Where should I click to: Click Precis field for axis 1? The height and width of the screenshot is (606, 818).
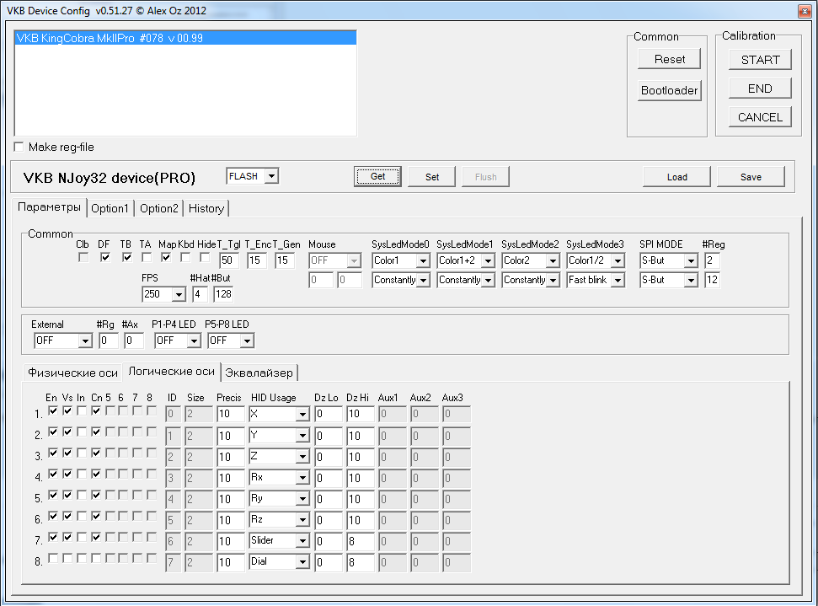click(231, 414)
